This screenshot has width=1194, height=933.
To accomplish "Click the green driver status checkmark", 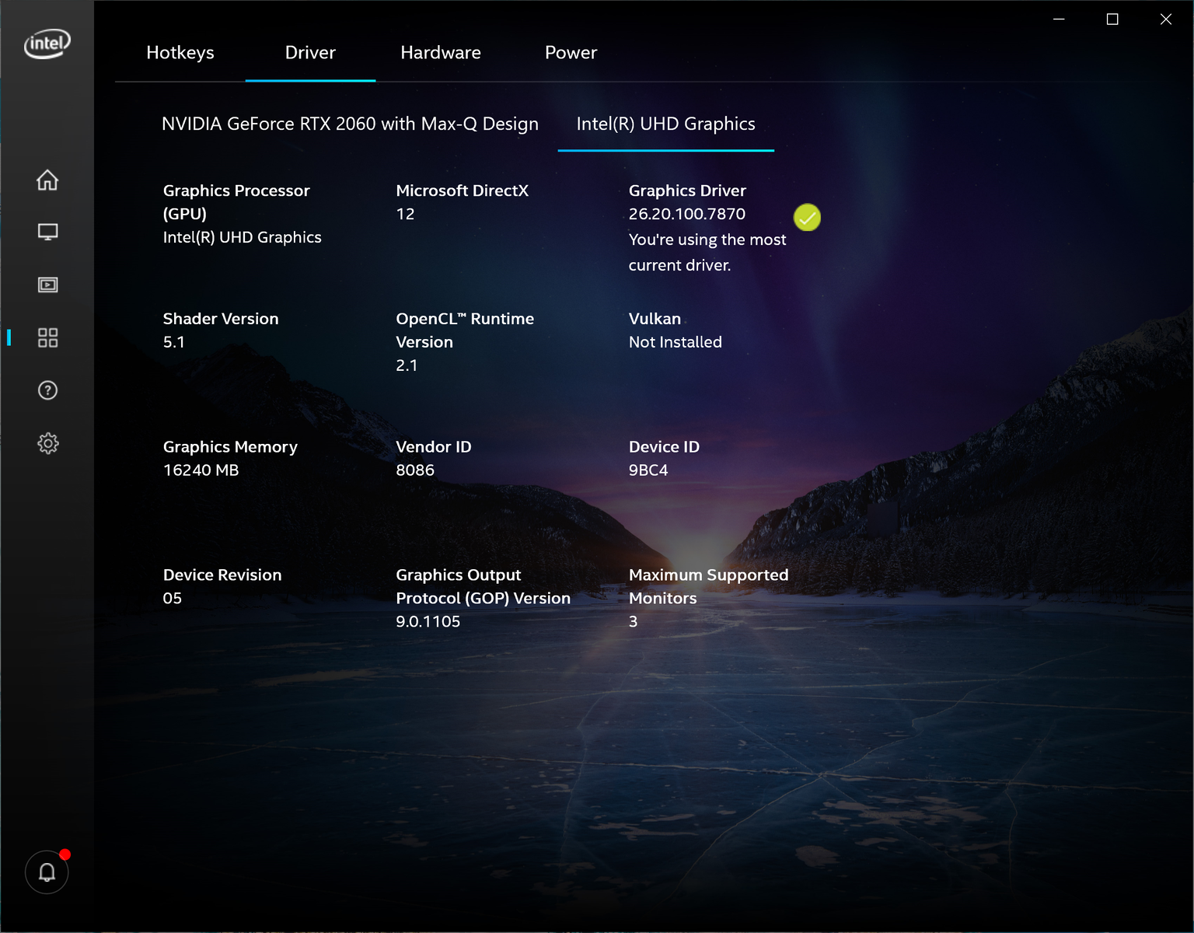I will [x=807, y=218].
